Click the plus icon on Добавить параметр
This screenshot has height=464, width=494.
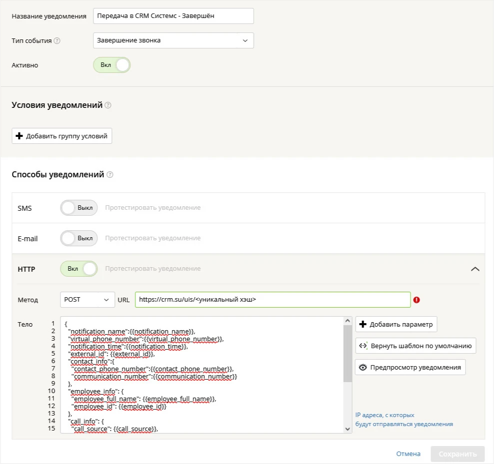(x=363, y=324)
